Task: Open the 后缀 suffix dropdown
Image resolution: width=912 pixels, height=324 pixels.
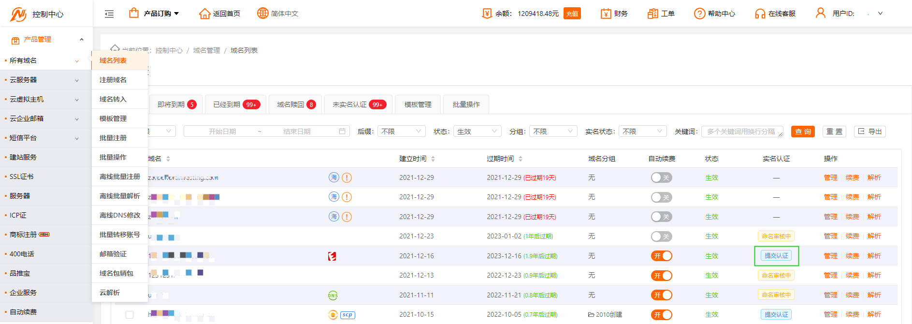Action: [401, 132]
